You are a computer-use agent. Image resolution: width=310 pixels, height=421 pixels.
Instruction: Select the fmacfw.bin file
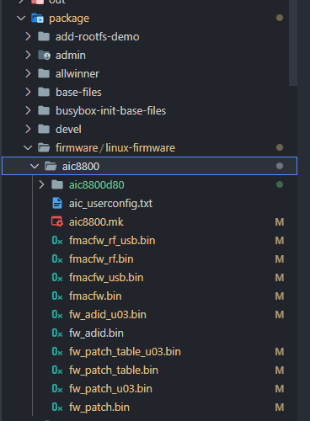(x=95, y=296)
